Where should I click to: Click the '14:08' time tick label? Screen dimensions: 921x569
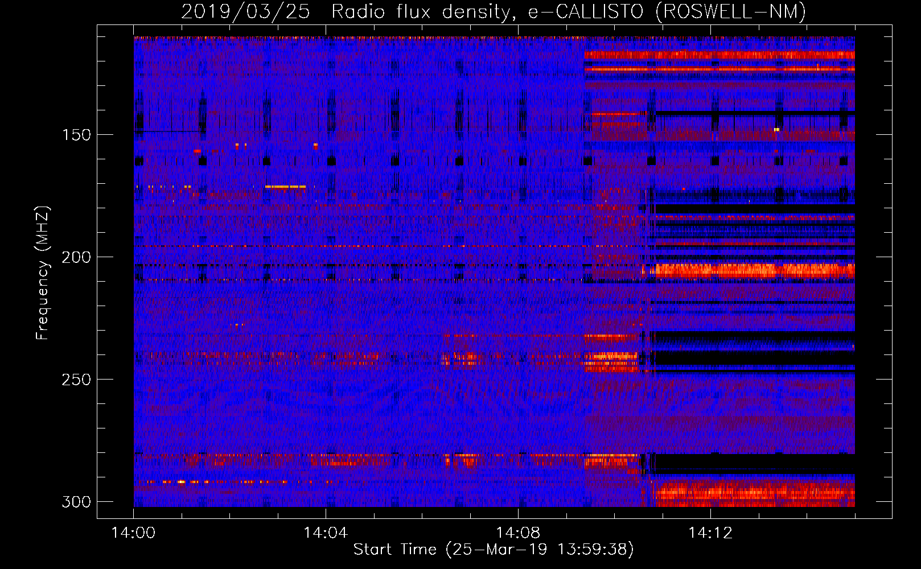518,533
